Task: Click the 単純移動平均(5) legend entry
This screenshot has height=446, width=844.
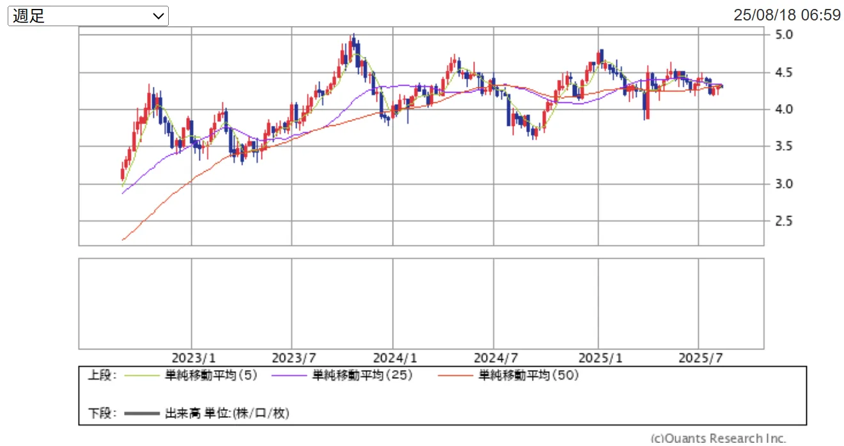Action: 211,376
